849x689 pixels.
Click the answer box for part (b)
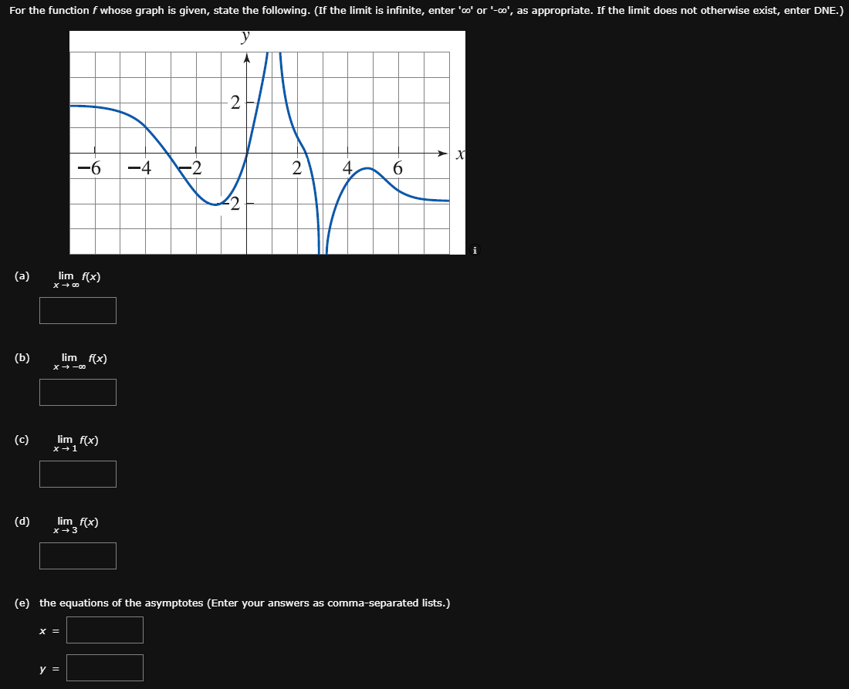(x=77, y=392)
